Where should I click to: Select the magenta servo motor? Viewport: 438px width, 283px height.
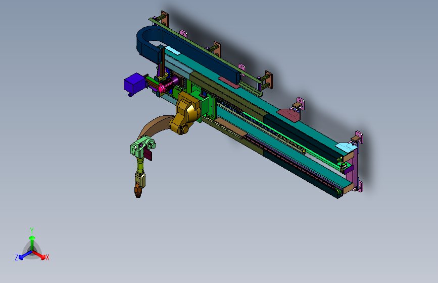168,85
